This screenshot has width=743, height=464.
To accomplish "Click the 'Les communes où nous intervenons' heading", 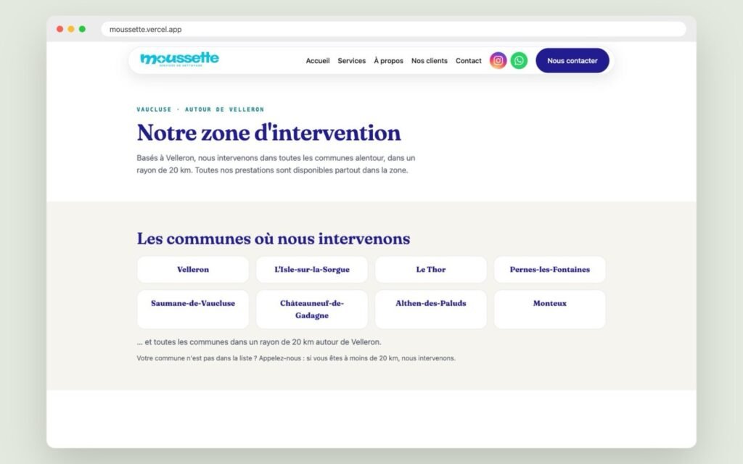I will [x=274, y=239].
